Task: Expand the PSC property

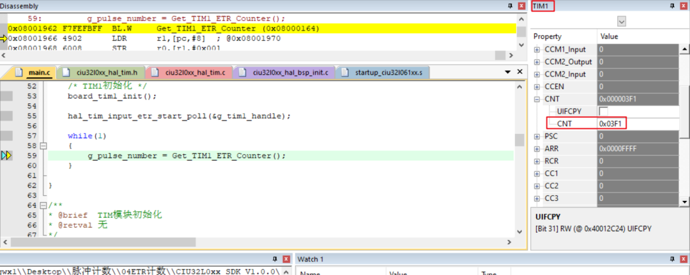Action: 537,137
